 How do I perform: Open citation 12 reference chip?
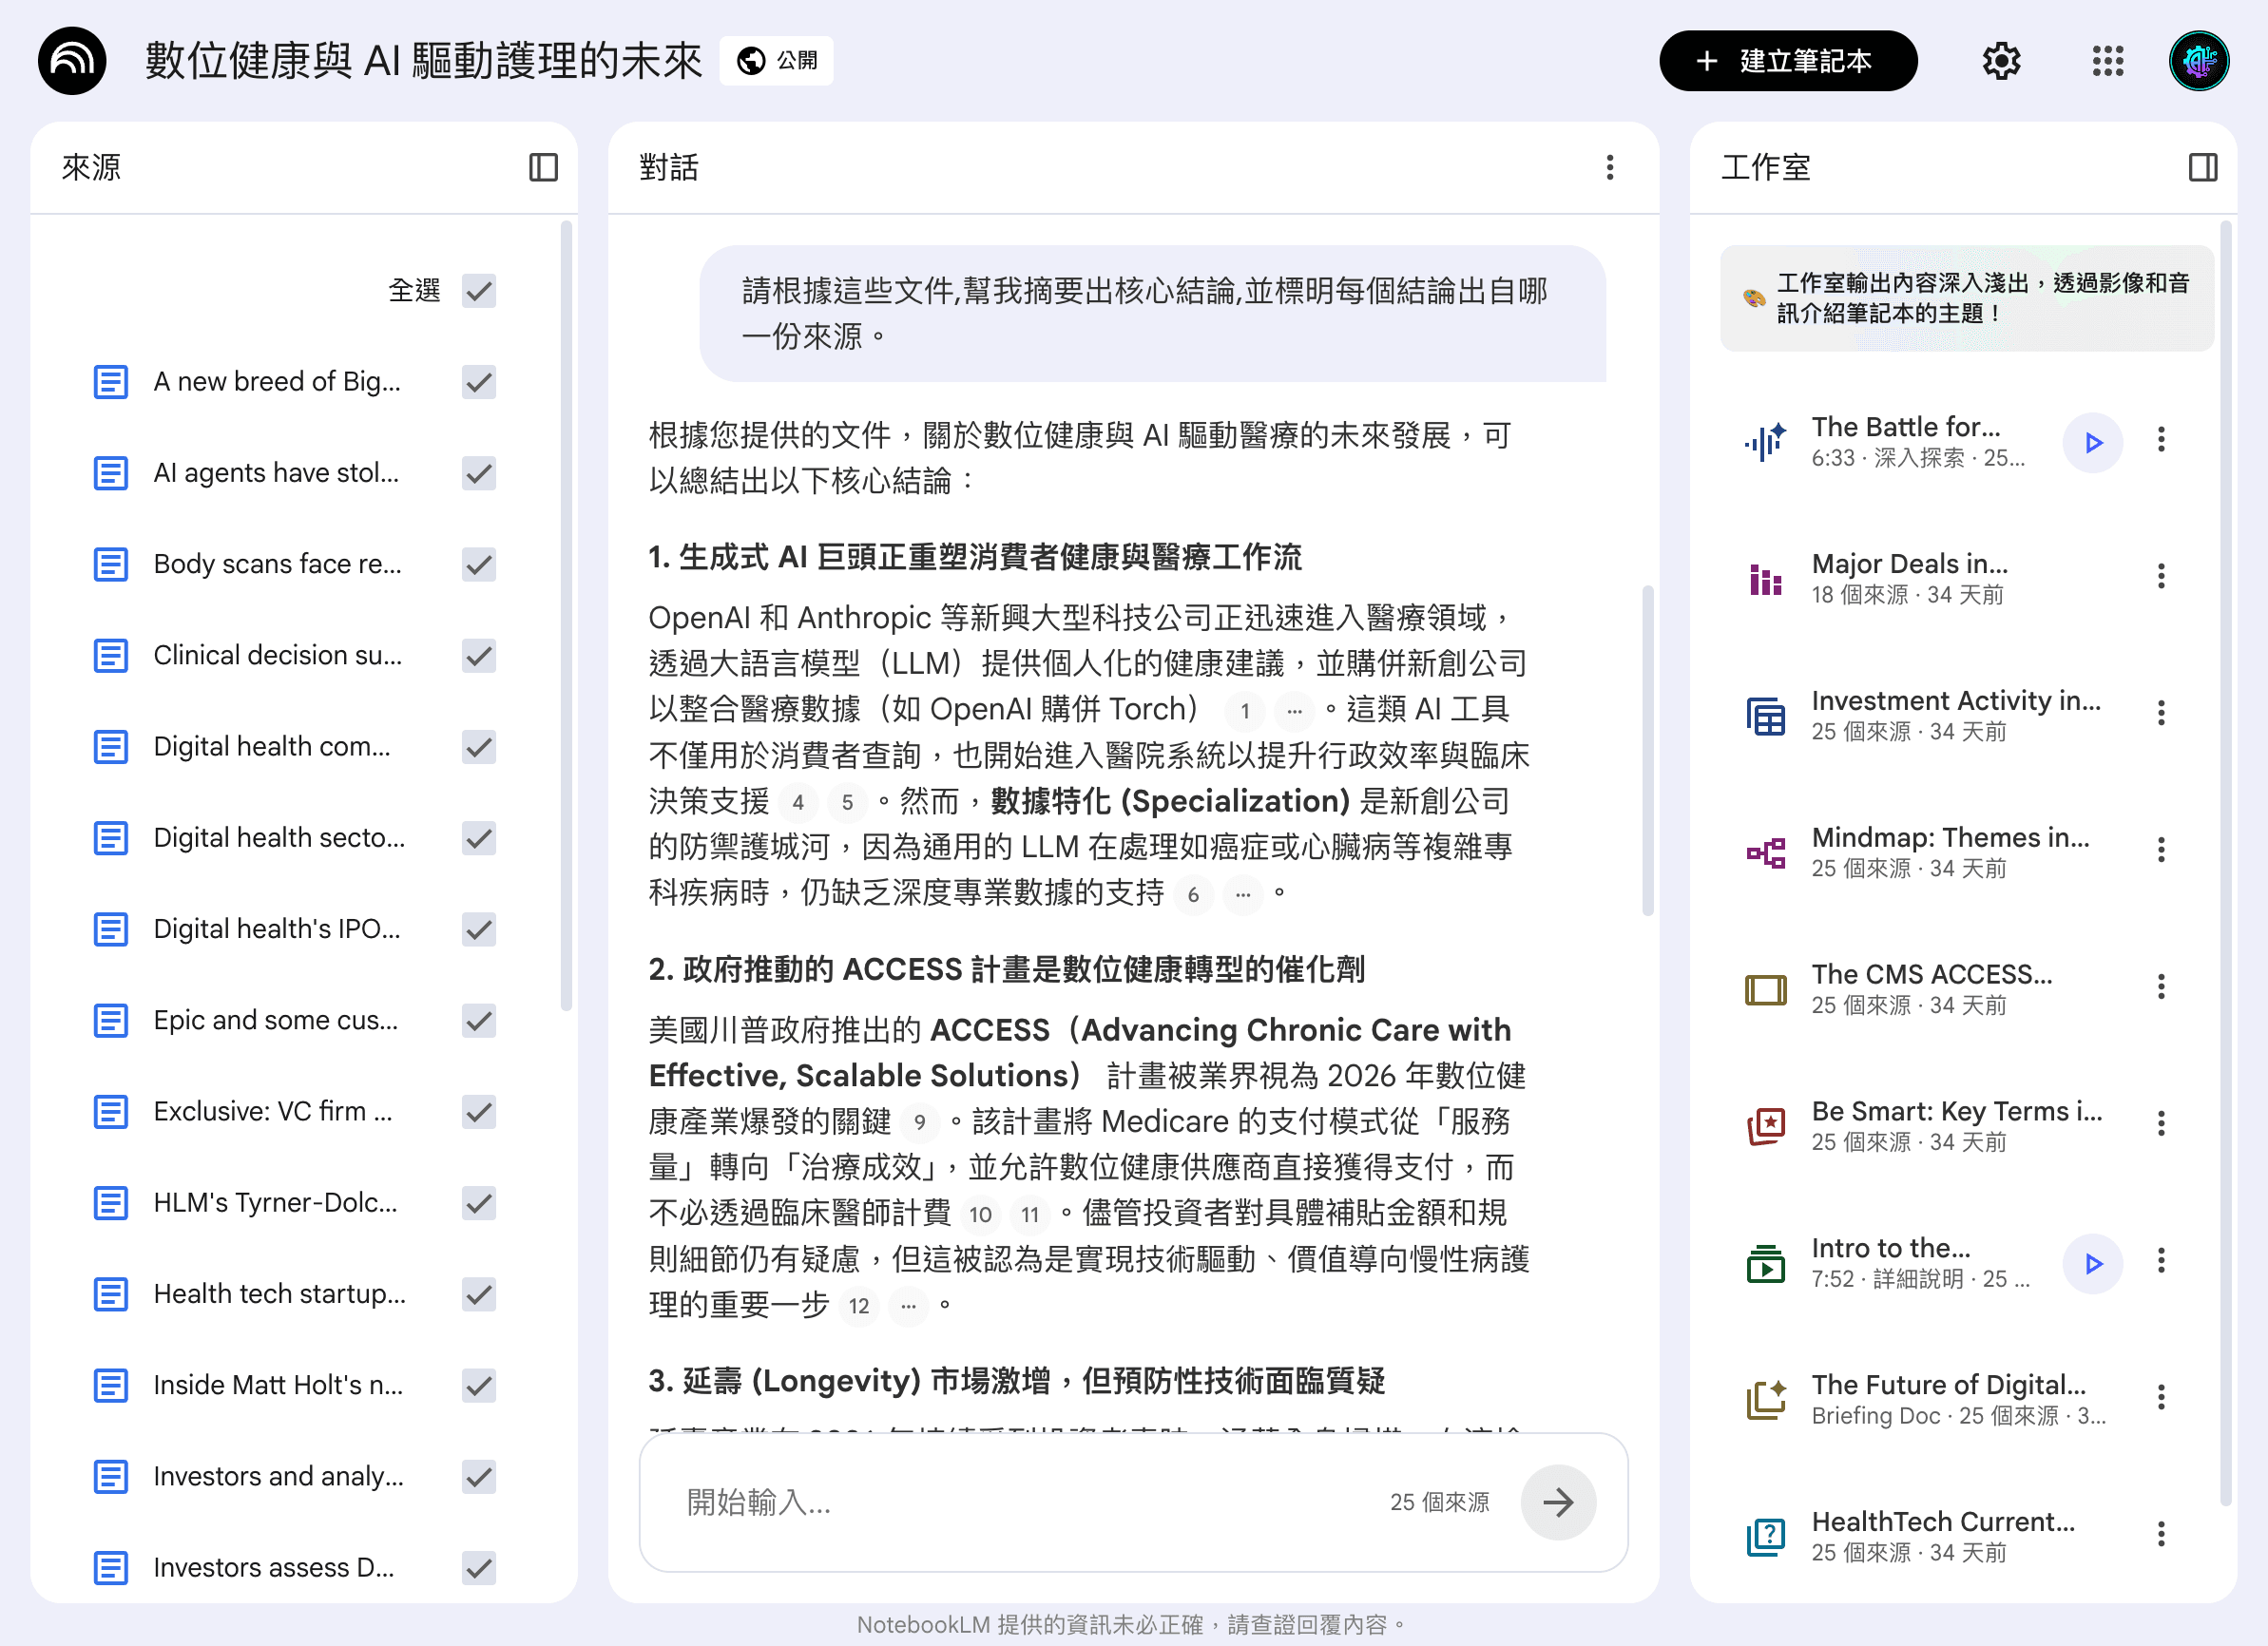pos(858,1306)
